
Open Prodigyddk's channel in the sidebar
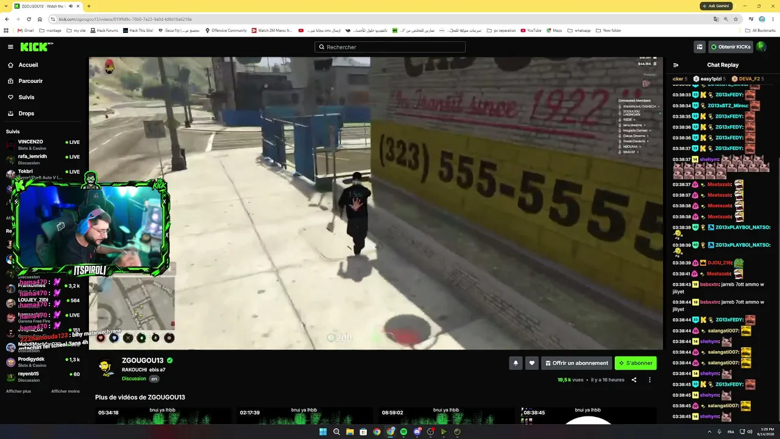[x=43, y=362]
